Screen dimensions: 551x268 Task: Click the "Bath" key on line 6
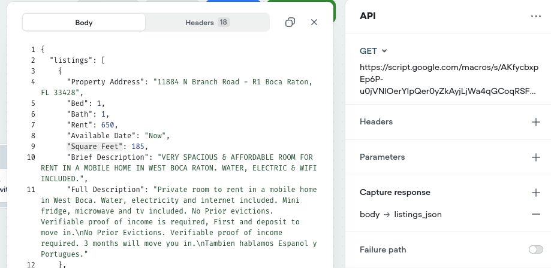[x=79, y=114]
